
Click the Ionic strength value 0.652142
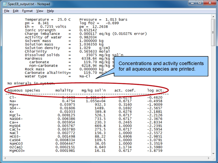pos(88,30)
